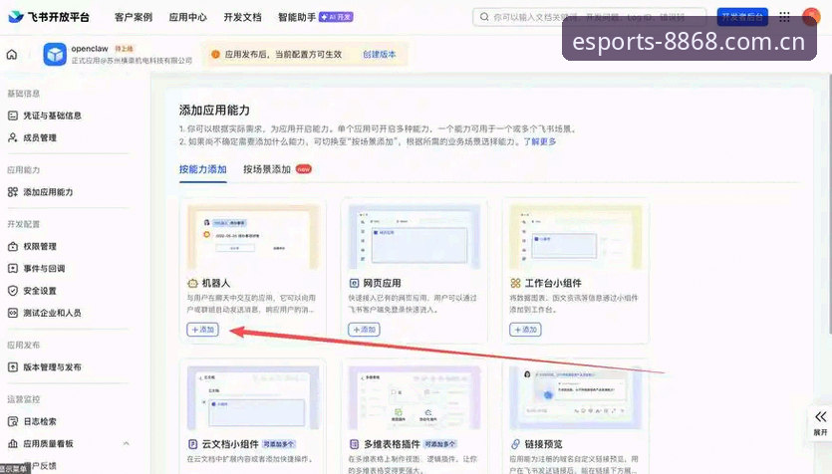Click the openclaw app name

pyautogui.click(x=90, y=49)
